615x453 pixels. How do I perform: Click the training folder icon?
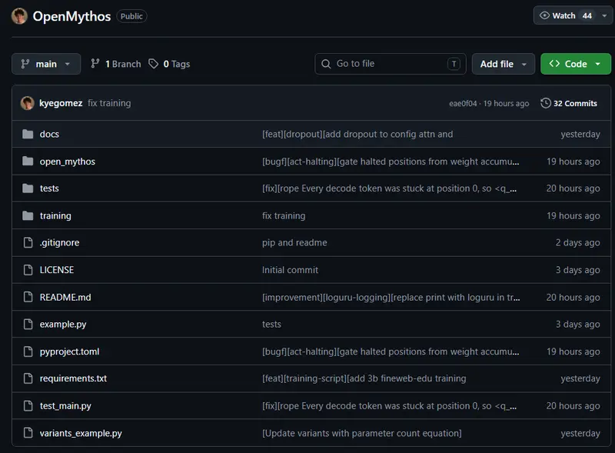28,215
